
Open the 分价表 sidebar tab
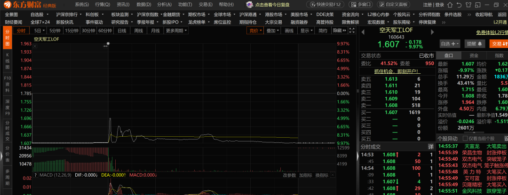tap(8, 155)
